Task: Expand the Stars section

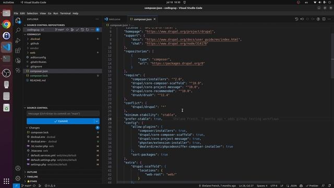Action: 32,181
